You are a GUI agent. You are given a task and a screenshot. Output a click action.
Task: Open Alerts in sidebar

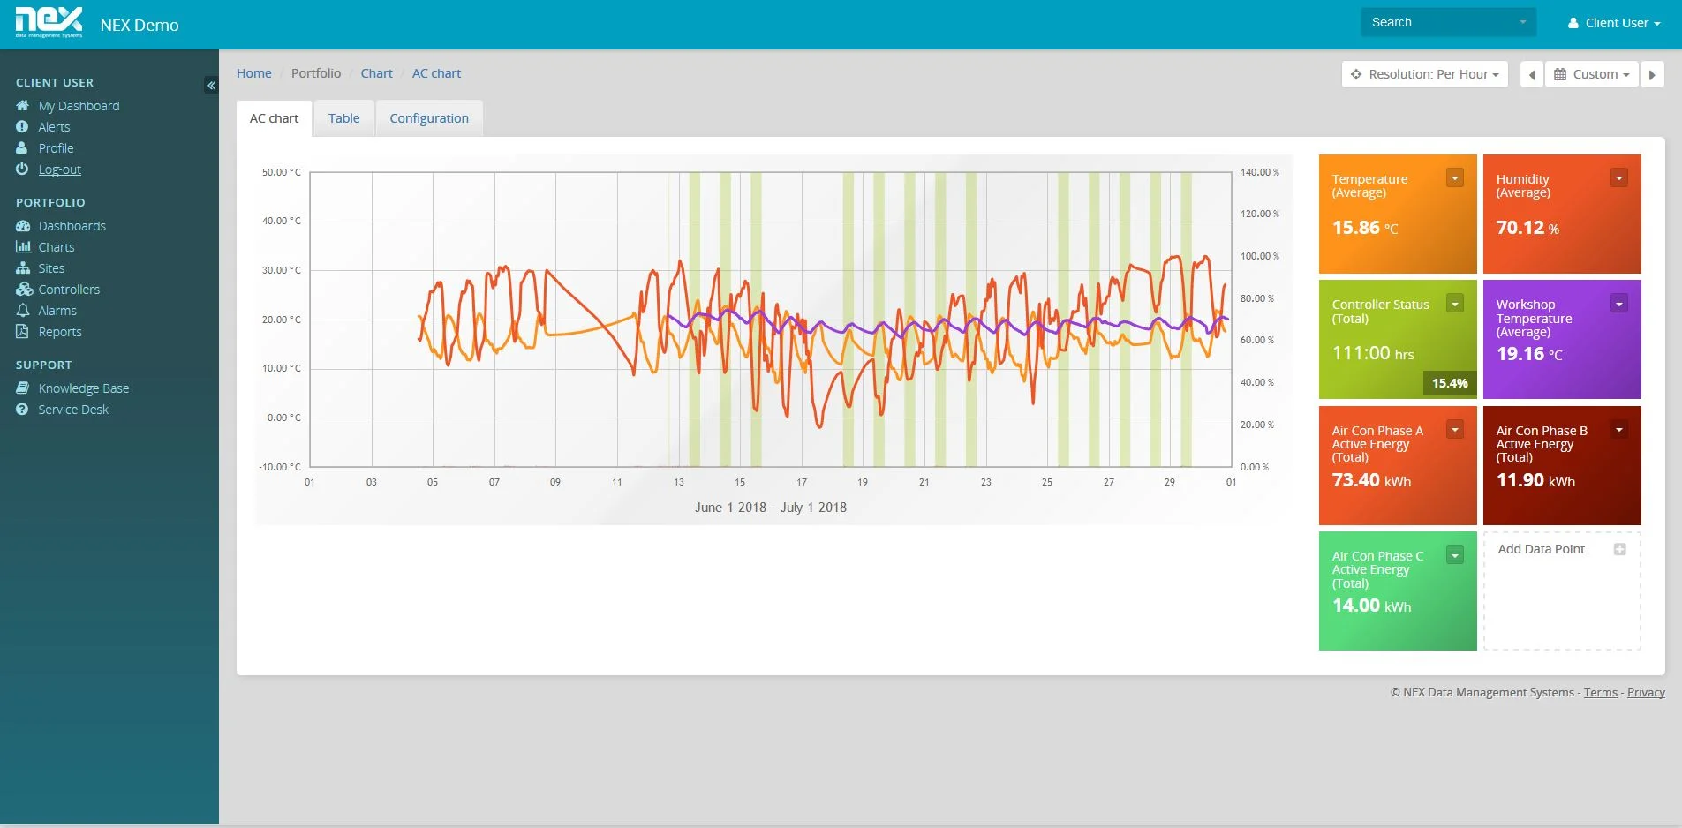point(54,126)
